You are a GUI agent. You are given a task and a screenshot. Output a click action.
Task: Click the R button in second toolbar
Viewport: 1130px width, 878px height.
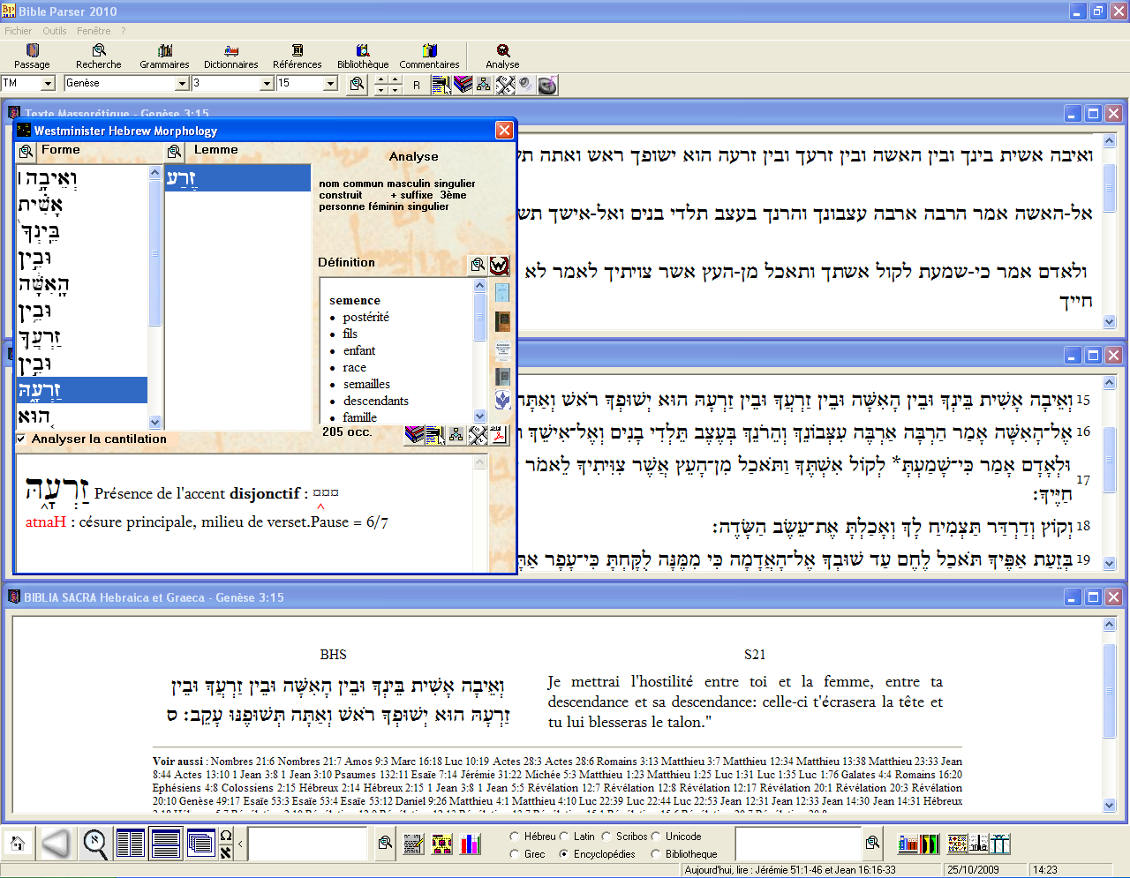[x=417, y=85]
